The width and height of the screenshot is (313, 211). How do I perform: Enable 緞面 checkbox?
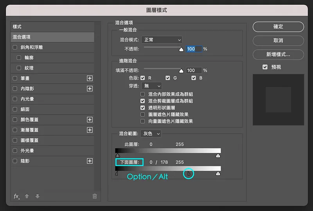coord(15,109)
